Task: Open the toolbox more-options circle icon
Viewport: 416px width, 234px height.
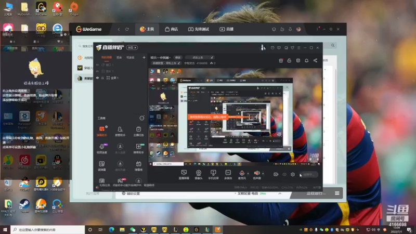Action: (142, 118)
